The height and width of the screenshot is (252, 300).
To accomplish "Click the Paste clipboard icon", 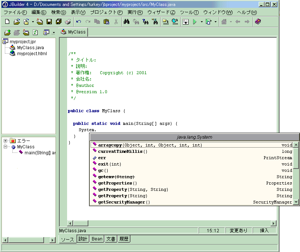I will [106, 22].
